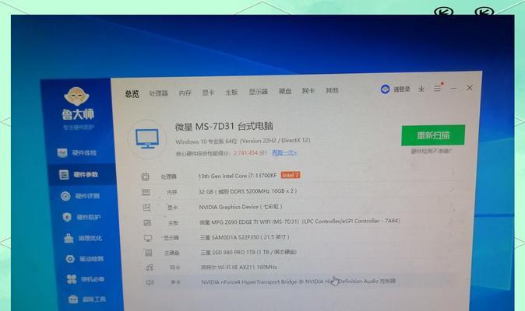Click the 网卡 row network icon

click(150, 267)
